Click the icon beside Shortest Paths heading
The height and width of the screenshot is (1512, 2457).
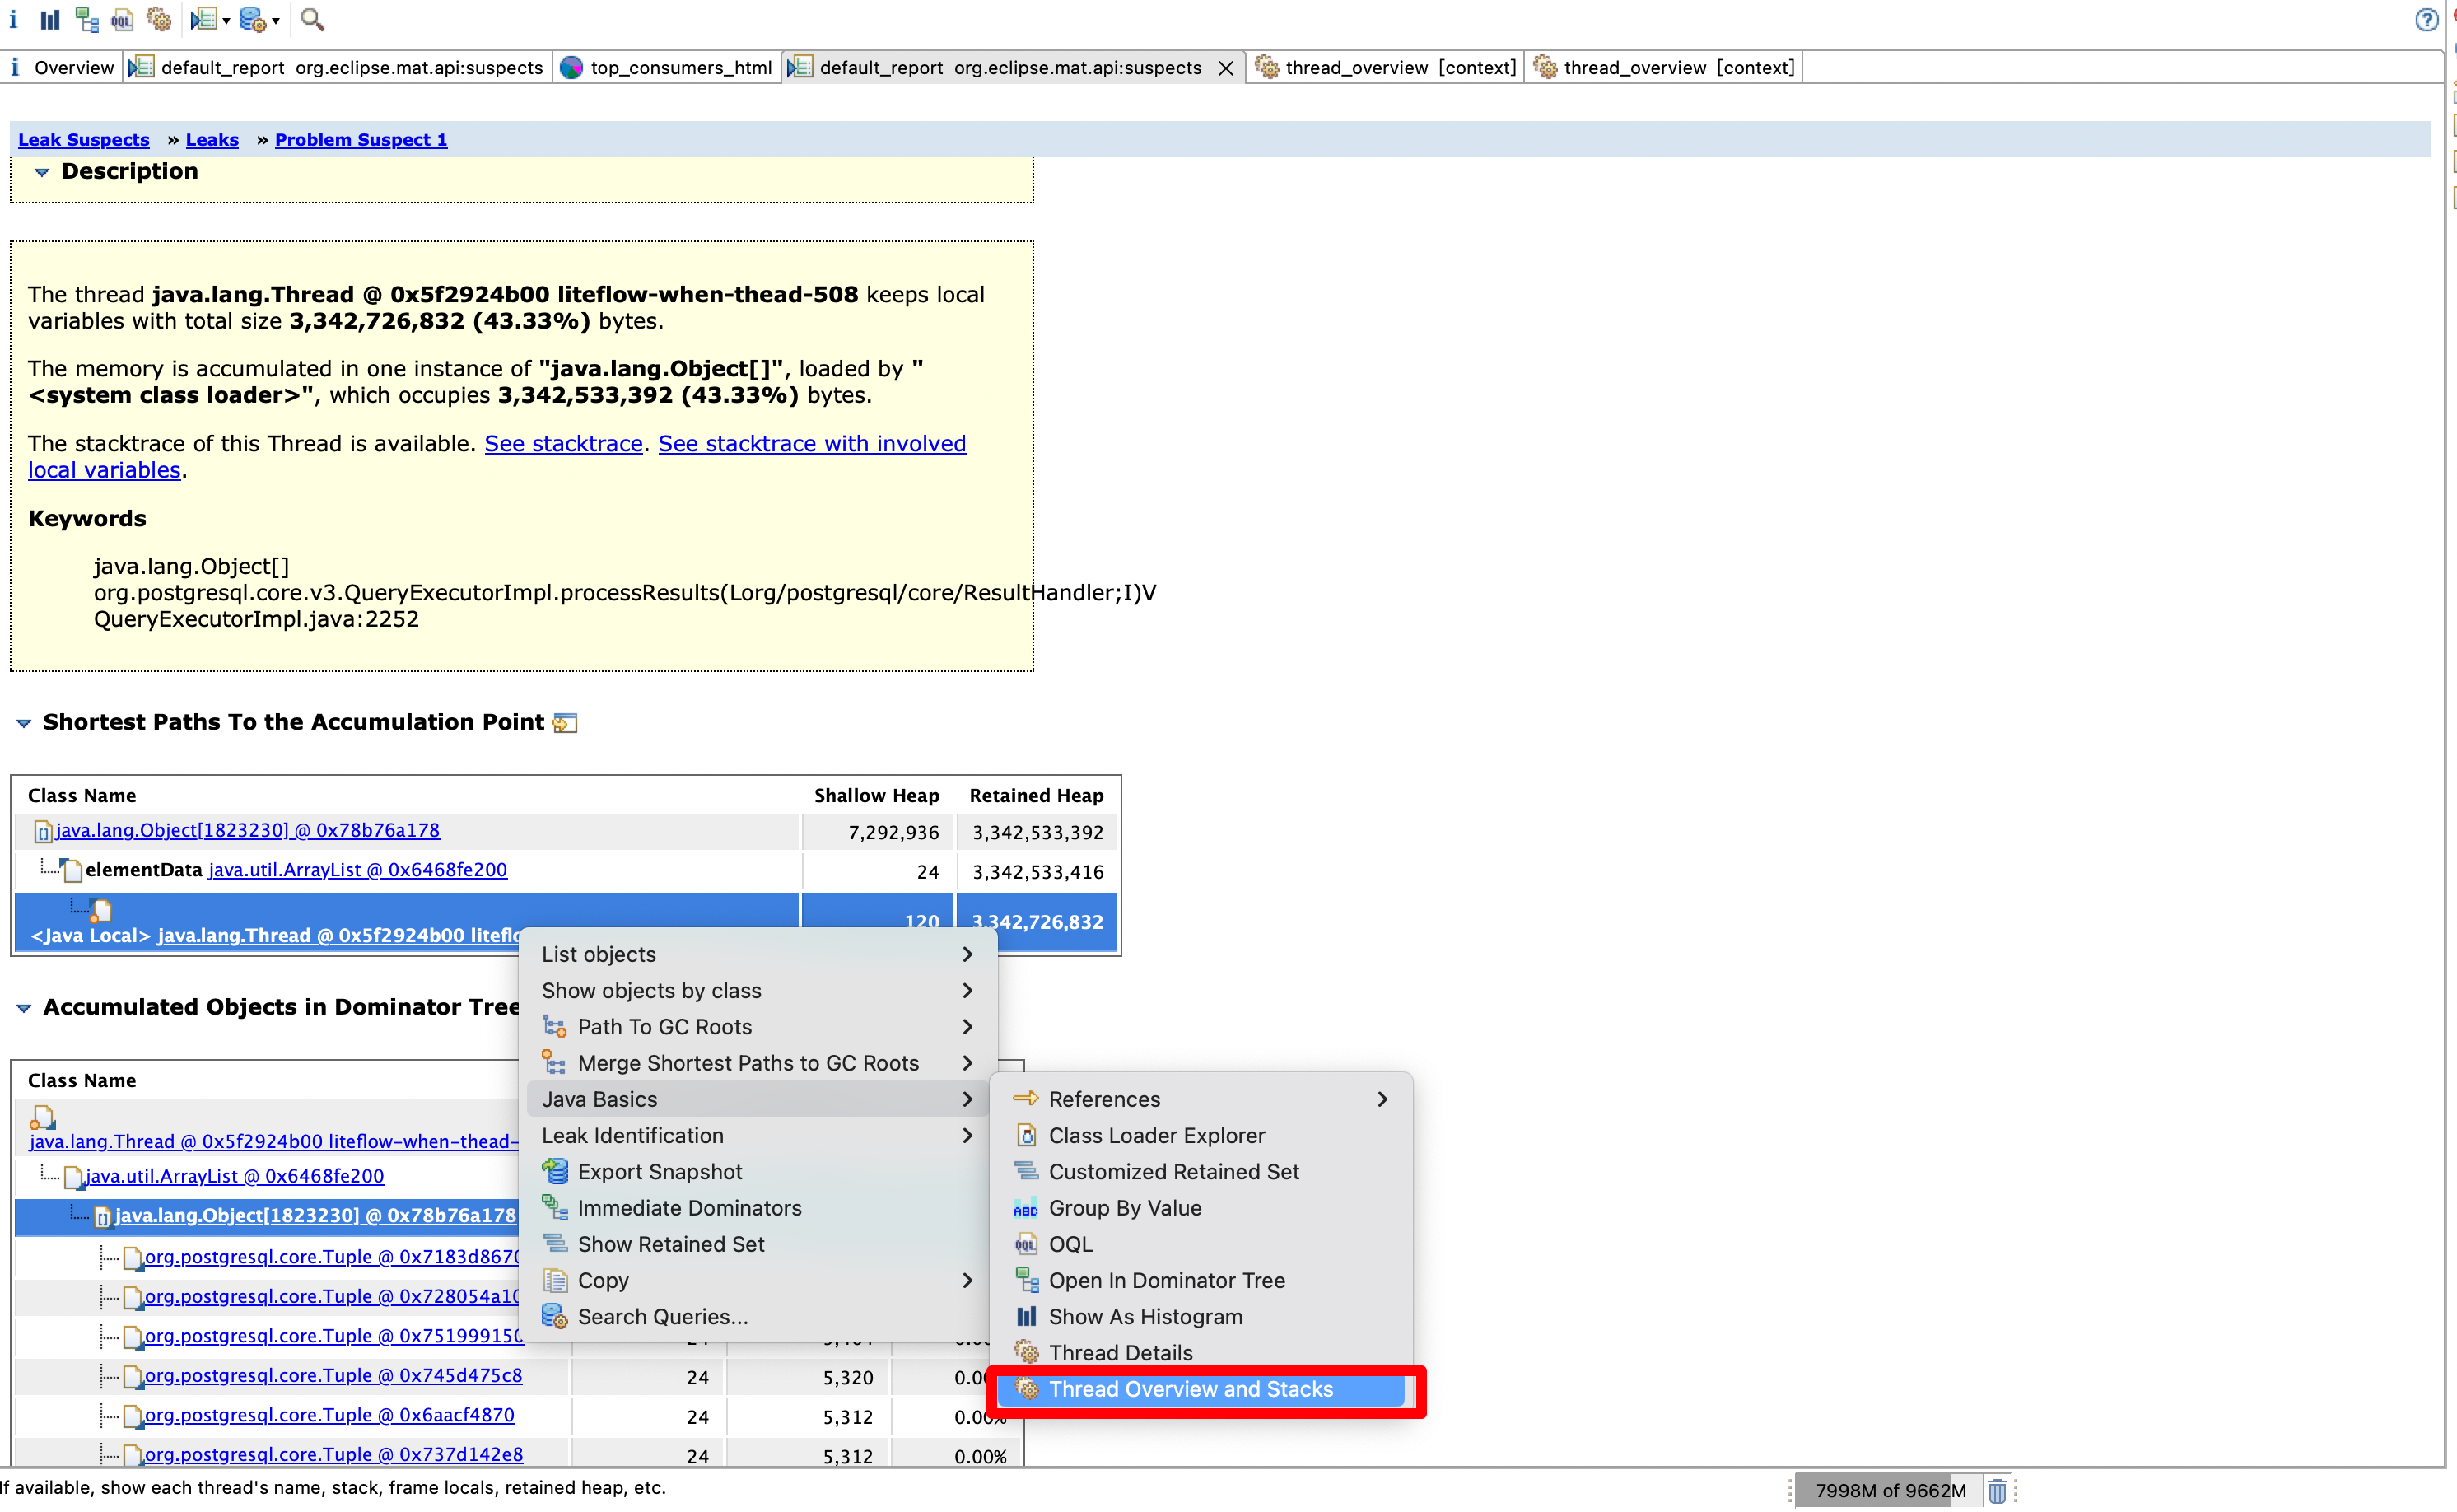pyautogui.click(x=566, y=723)
